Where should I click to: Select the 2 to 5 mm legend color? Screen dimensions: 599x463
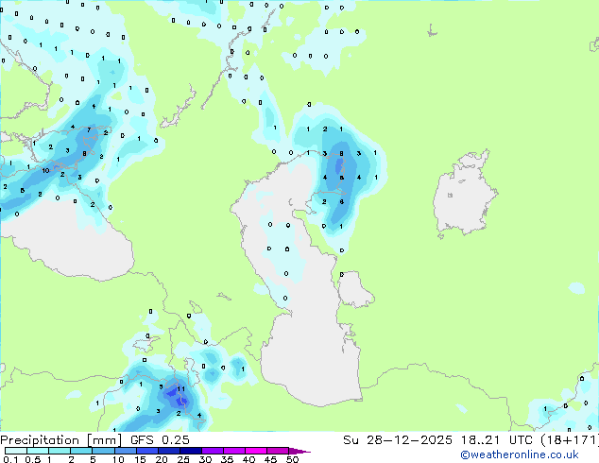[x=81, y=451]
